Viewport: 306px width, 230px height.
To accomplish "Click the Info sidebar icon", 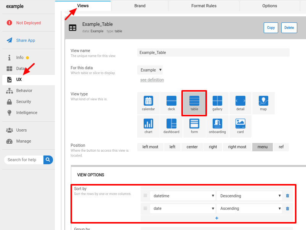I will pos(10,57).
